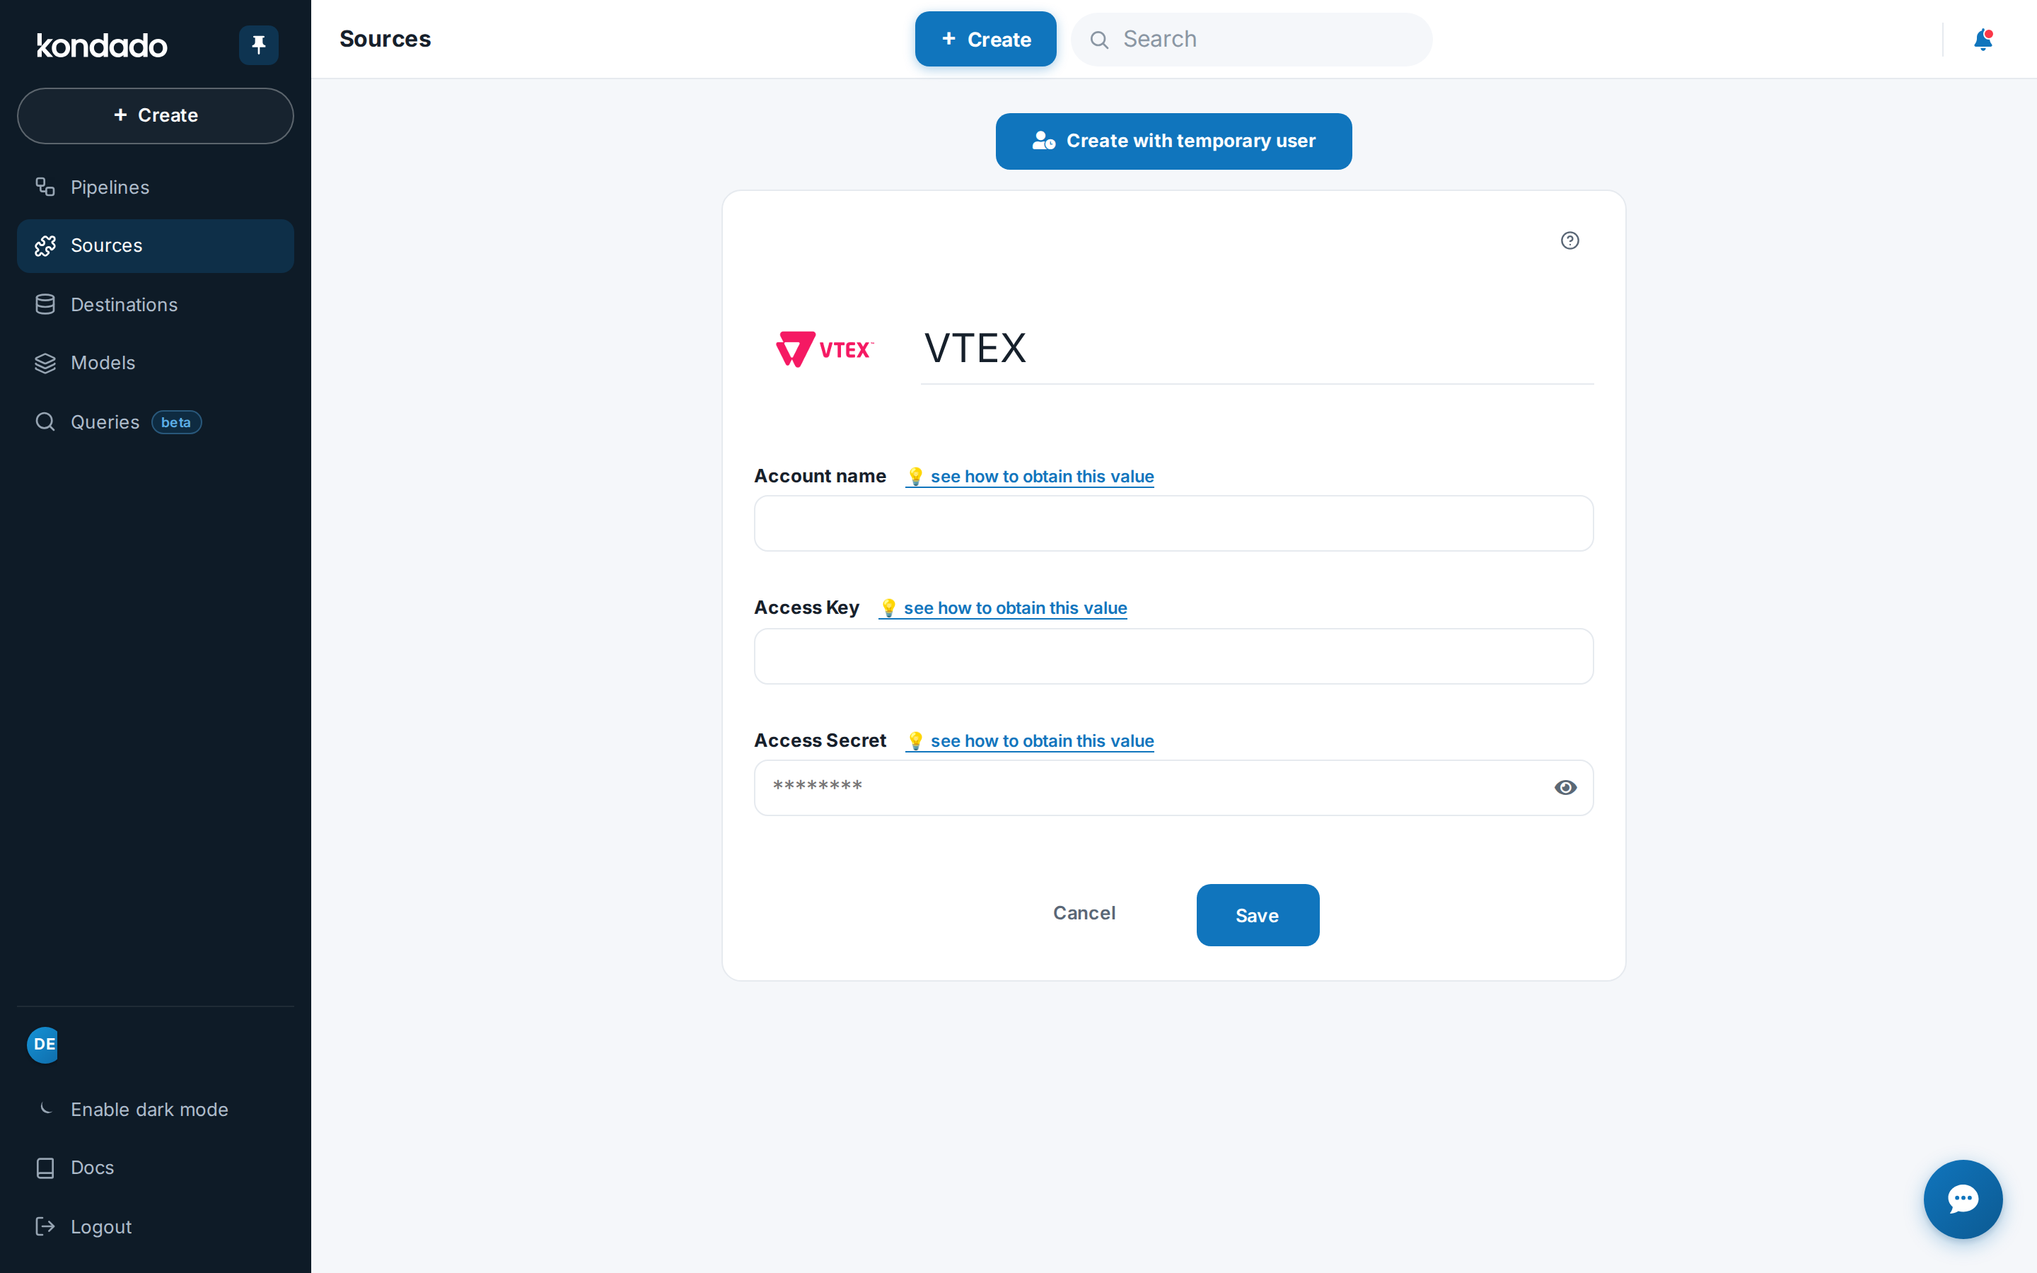Open Account name help link
The width and height of the screenshot is (2037, 1273).
[x=1029, y=477]
